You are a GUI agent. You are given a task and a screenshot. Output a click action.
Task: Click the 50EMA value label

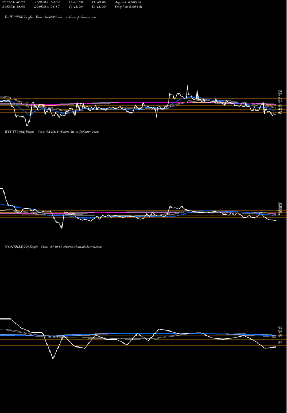pyautogui.click(x=15, y=7)
